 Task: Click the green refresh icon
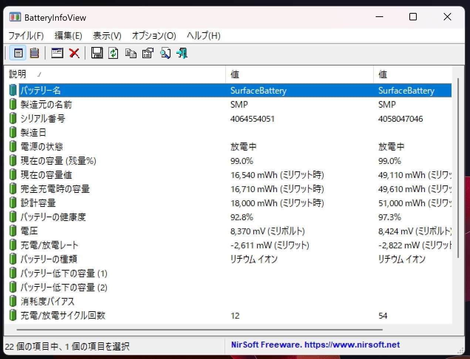pyautogui.click(x=114, y=53)
